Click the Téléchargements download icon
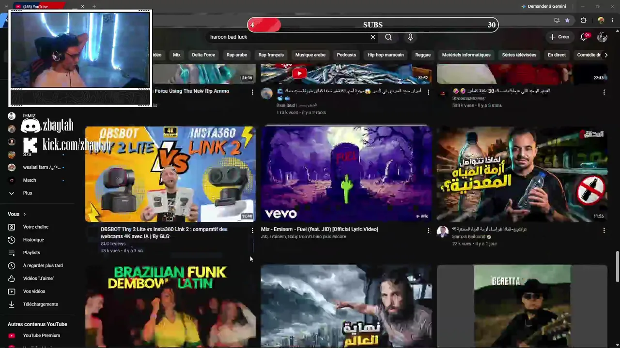 click(x=12, y=304)
